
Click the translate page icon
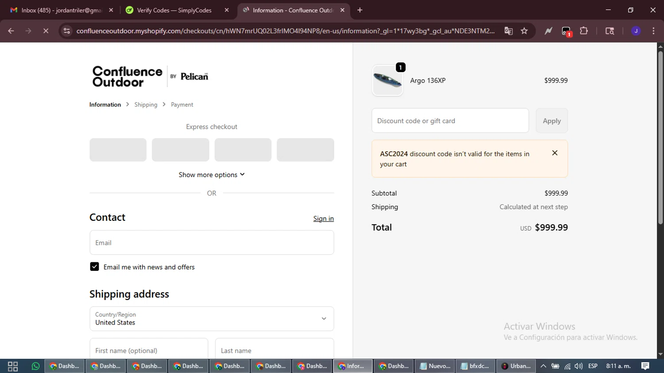coord(508,31)
